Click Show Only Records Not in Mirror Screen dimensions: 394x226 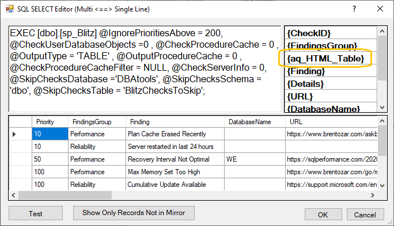coord(134,213)
